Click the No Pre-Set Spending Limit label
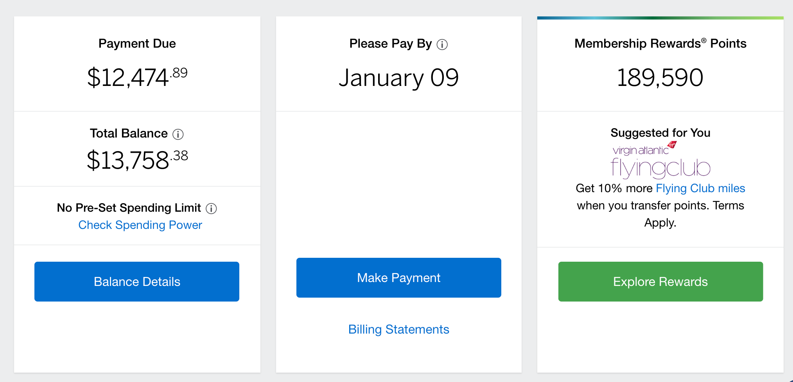 point(129,208)
